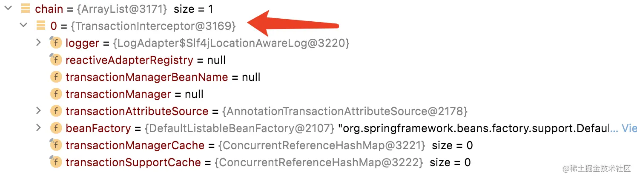Open the View link for beanFactory
Screen dimensions: 637x179
coord(629,128)
